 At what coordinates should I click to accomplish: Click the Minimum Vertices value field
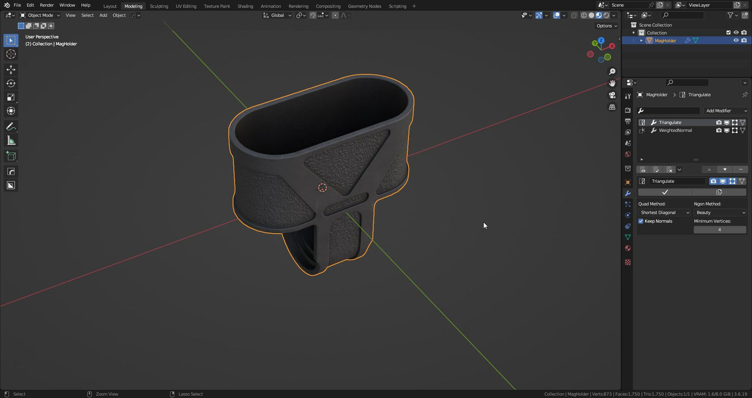pos(720,230)
